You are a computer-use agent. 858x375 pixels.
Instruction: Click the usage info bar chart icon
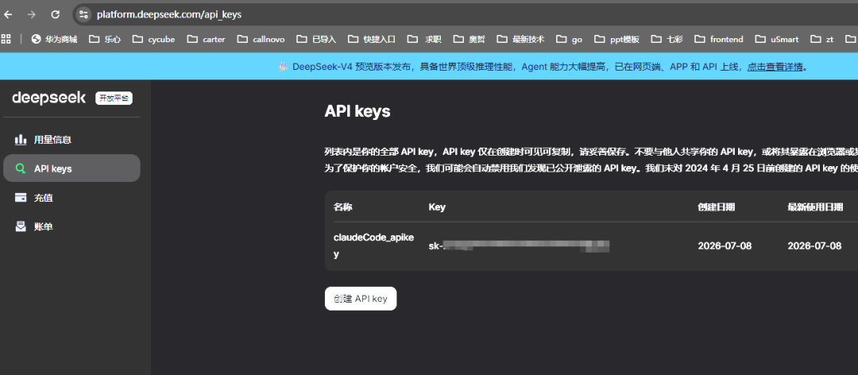tap(21, 140)
